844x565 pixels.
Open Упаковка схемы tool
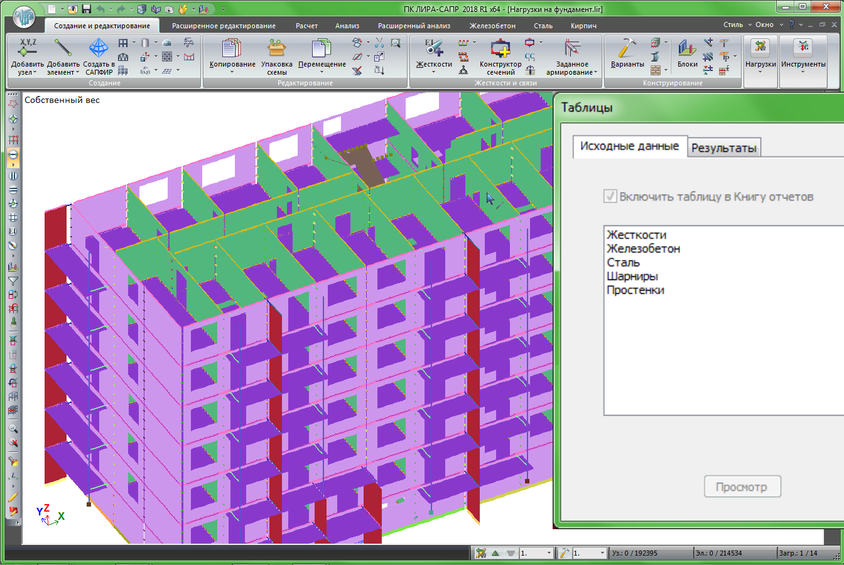[276, 48]
